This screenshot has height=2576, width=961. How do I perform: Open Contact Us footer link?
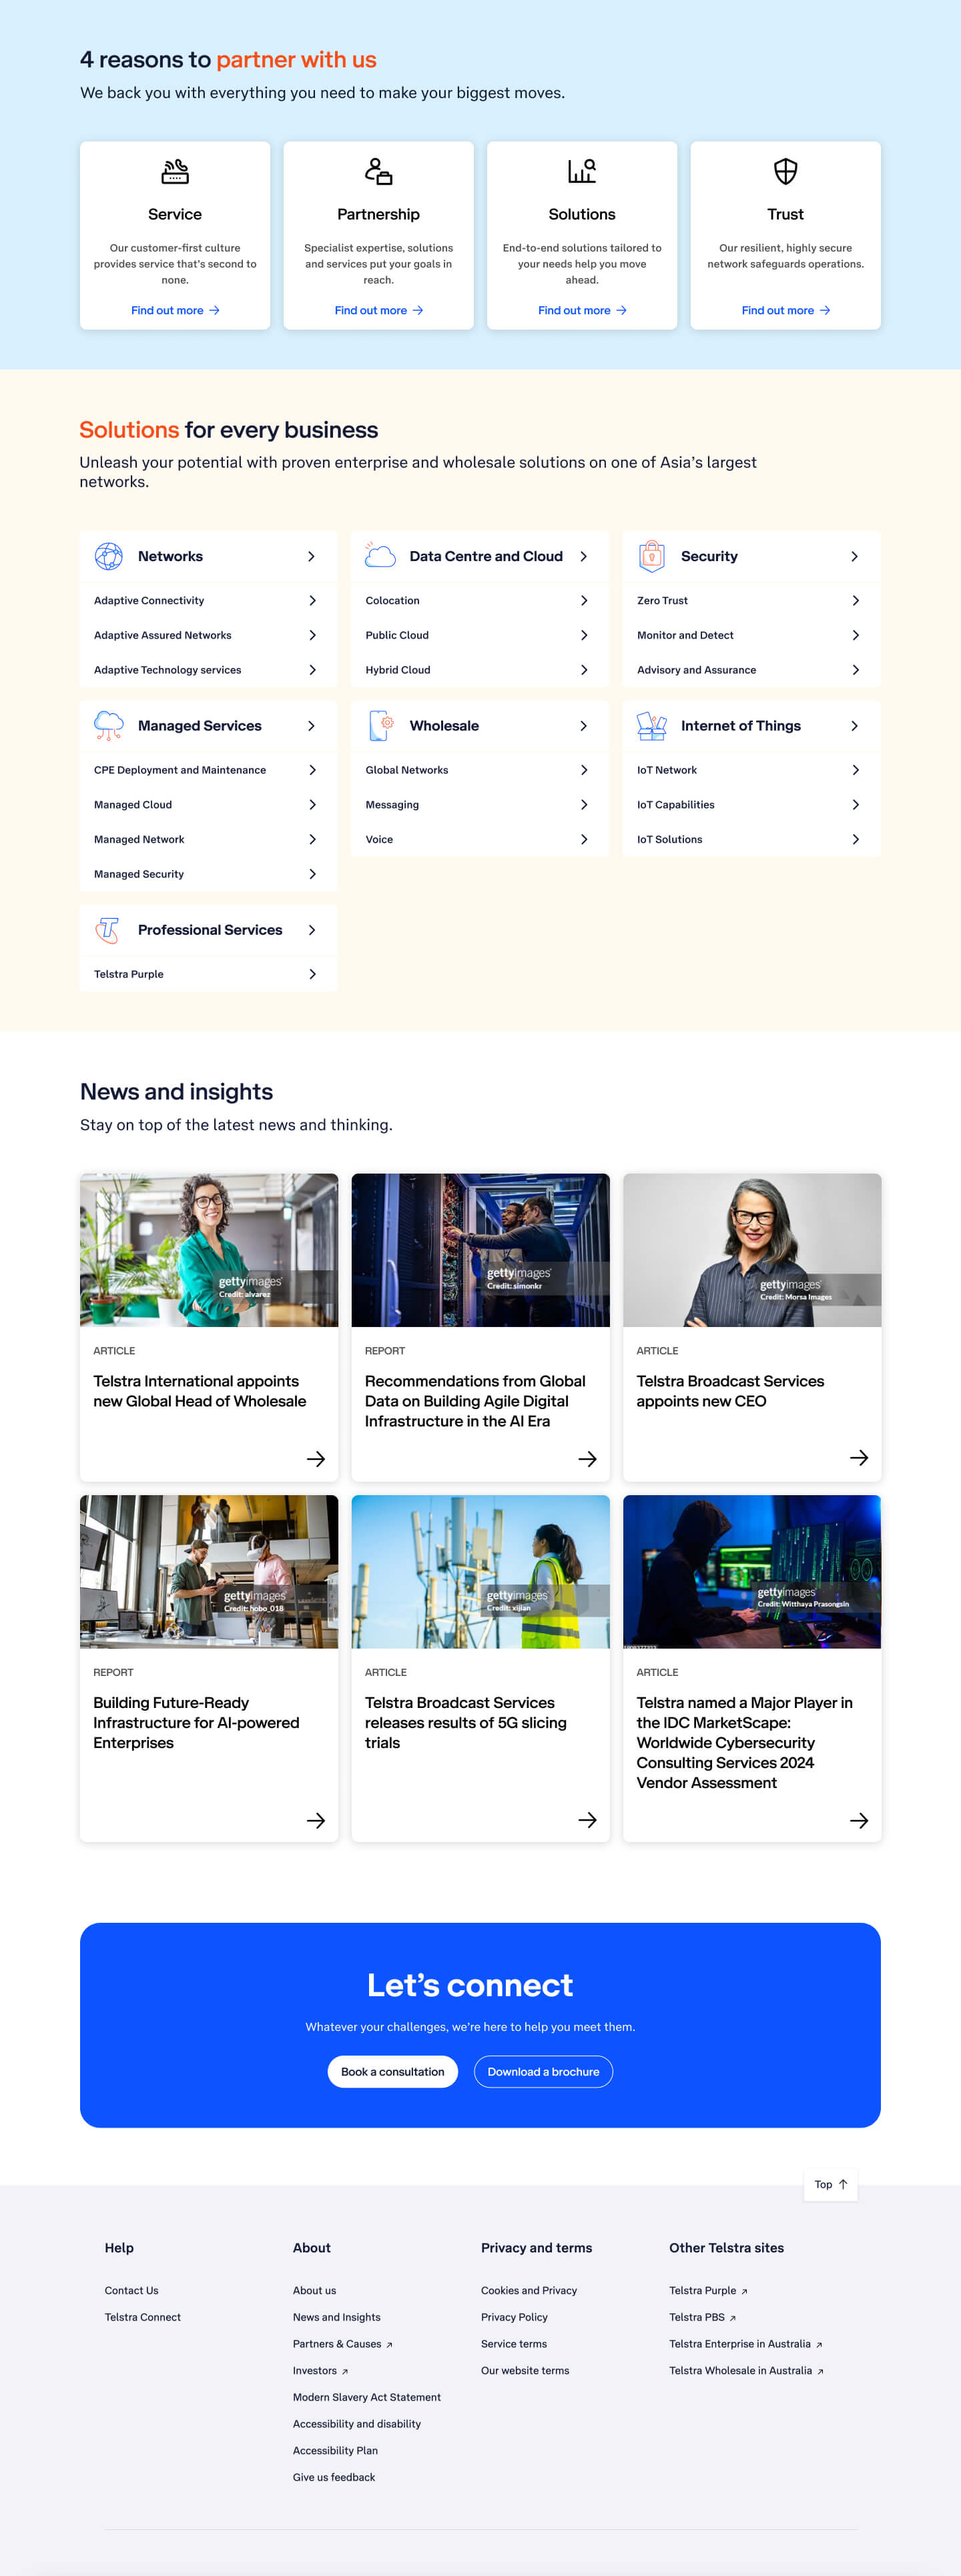point(132,2291)
